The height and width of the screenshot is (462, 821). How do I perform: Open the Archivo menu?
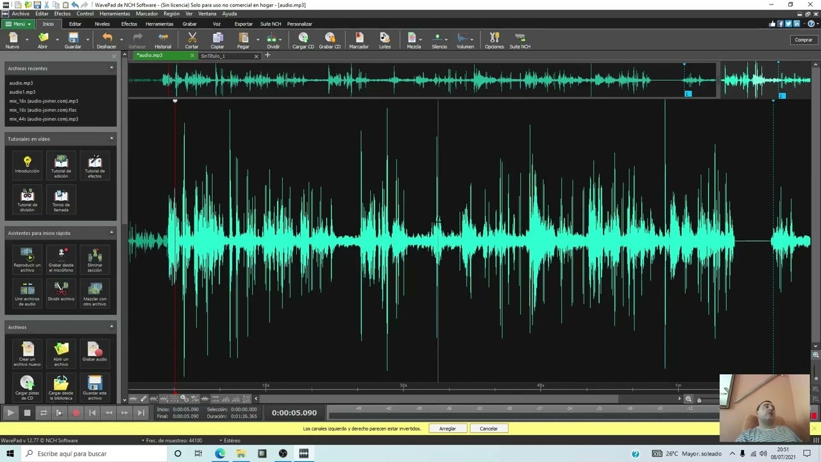[x=21, y=13]
